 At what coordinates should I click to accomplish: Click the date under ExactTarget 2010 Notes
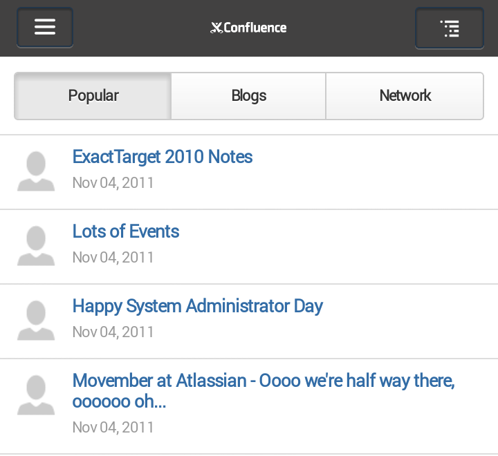tap(113, 183)
